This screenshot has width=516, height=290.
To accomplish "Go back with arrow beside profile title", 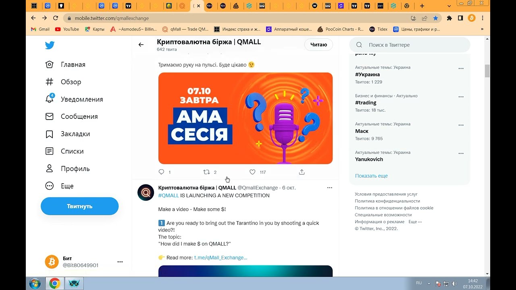I will pyautogui.click(x=141, y=45).
